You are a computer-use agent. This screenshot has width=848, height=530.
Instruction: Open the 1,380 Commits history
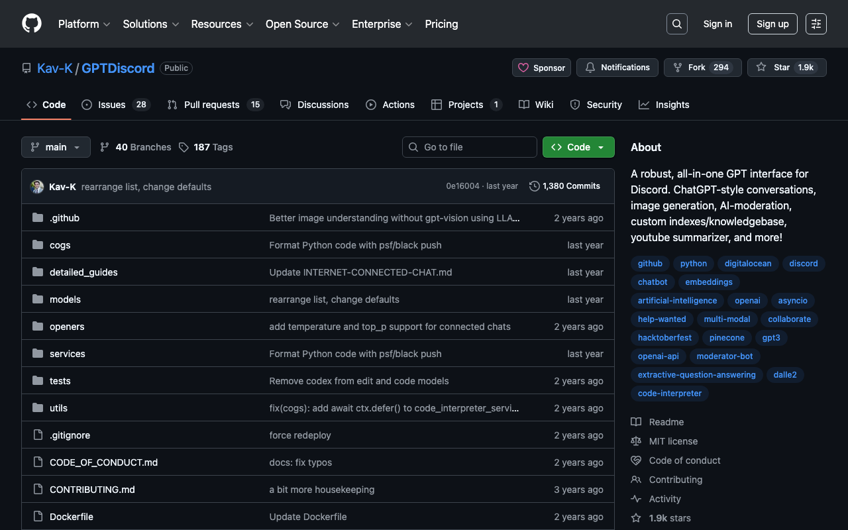click(x=564, y=186)
